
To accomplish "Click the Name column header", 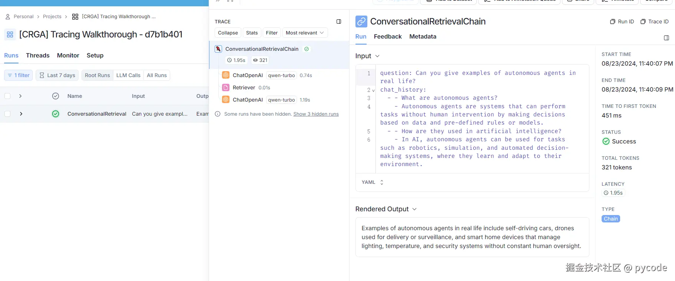I will tap(75, 96).
